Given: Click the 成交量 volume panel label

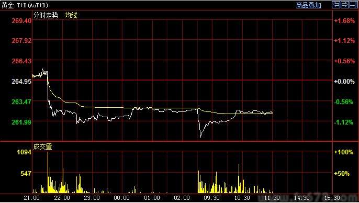Looking at the screenshot, I should point(43,146).
